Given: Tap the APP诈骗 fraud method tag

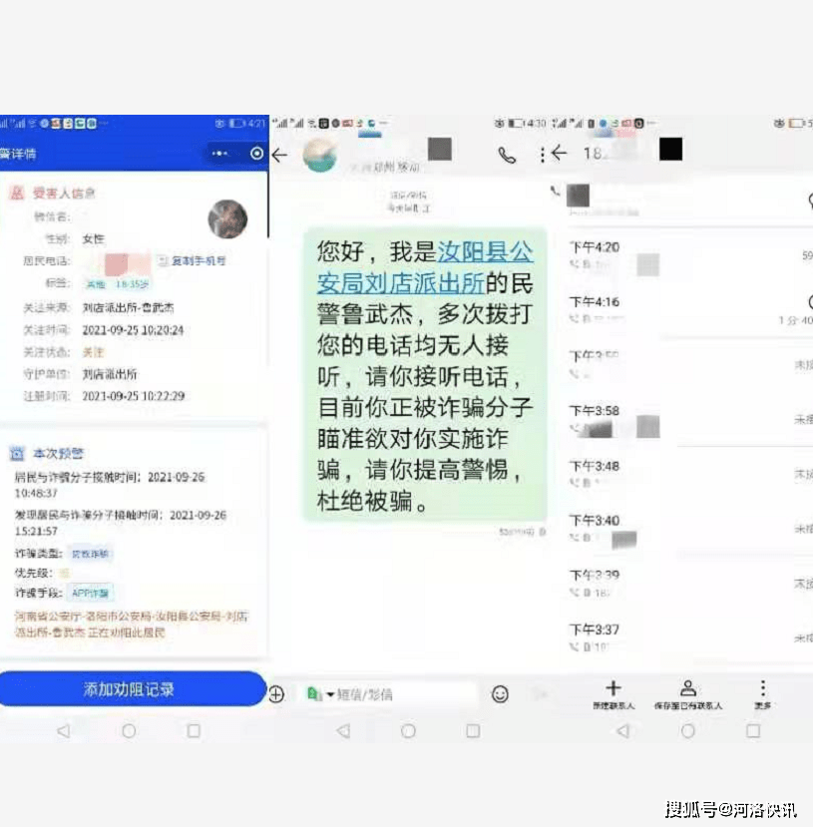Looking at the screenshot, I should [x=91, y=593].
